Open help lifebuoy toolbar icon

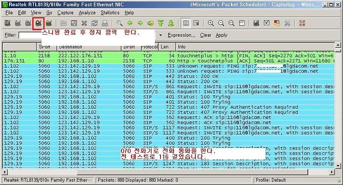302,23
